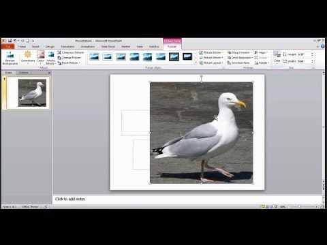This screenshot has width=327, height=245.
Task: Select slide 1 thumbnail with the seagull
Action: pyautogui.click(x=29, y=93)
